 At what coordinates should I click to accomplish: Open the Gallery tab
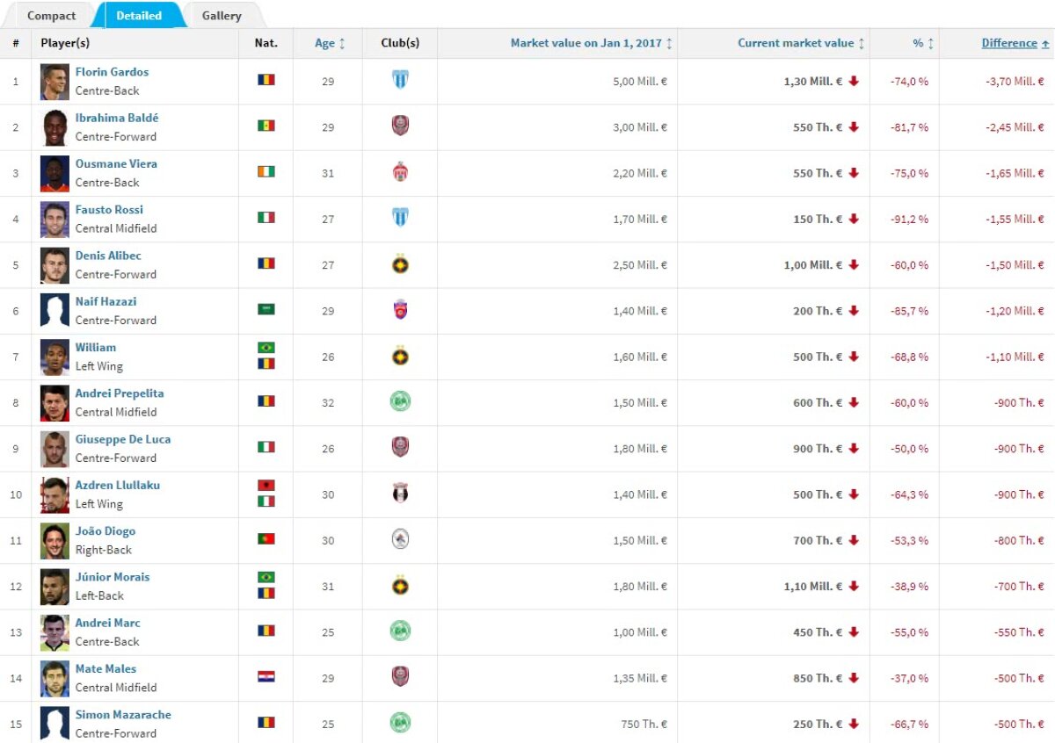(222, 15)
